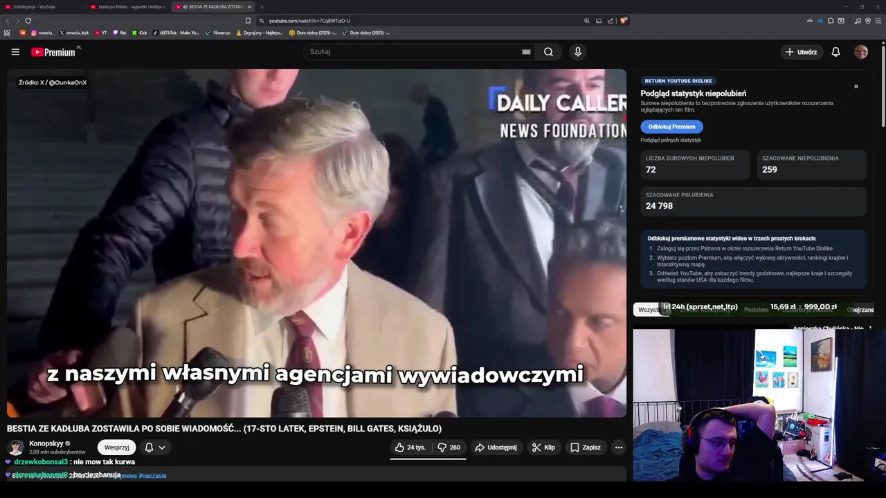The image size is (886, 498).
Task: Create a clip with Klip button
Action: click(x=543, y=448)
